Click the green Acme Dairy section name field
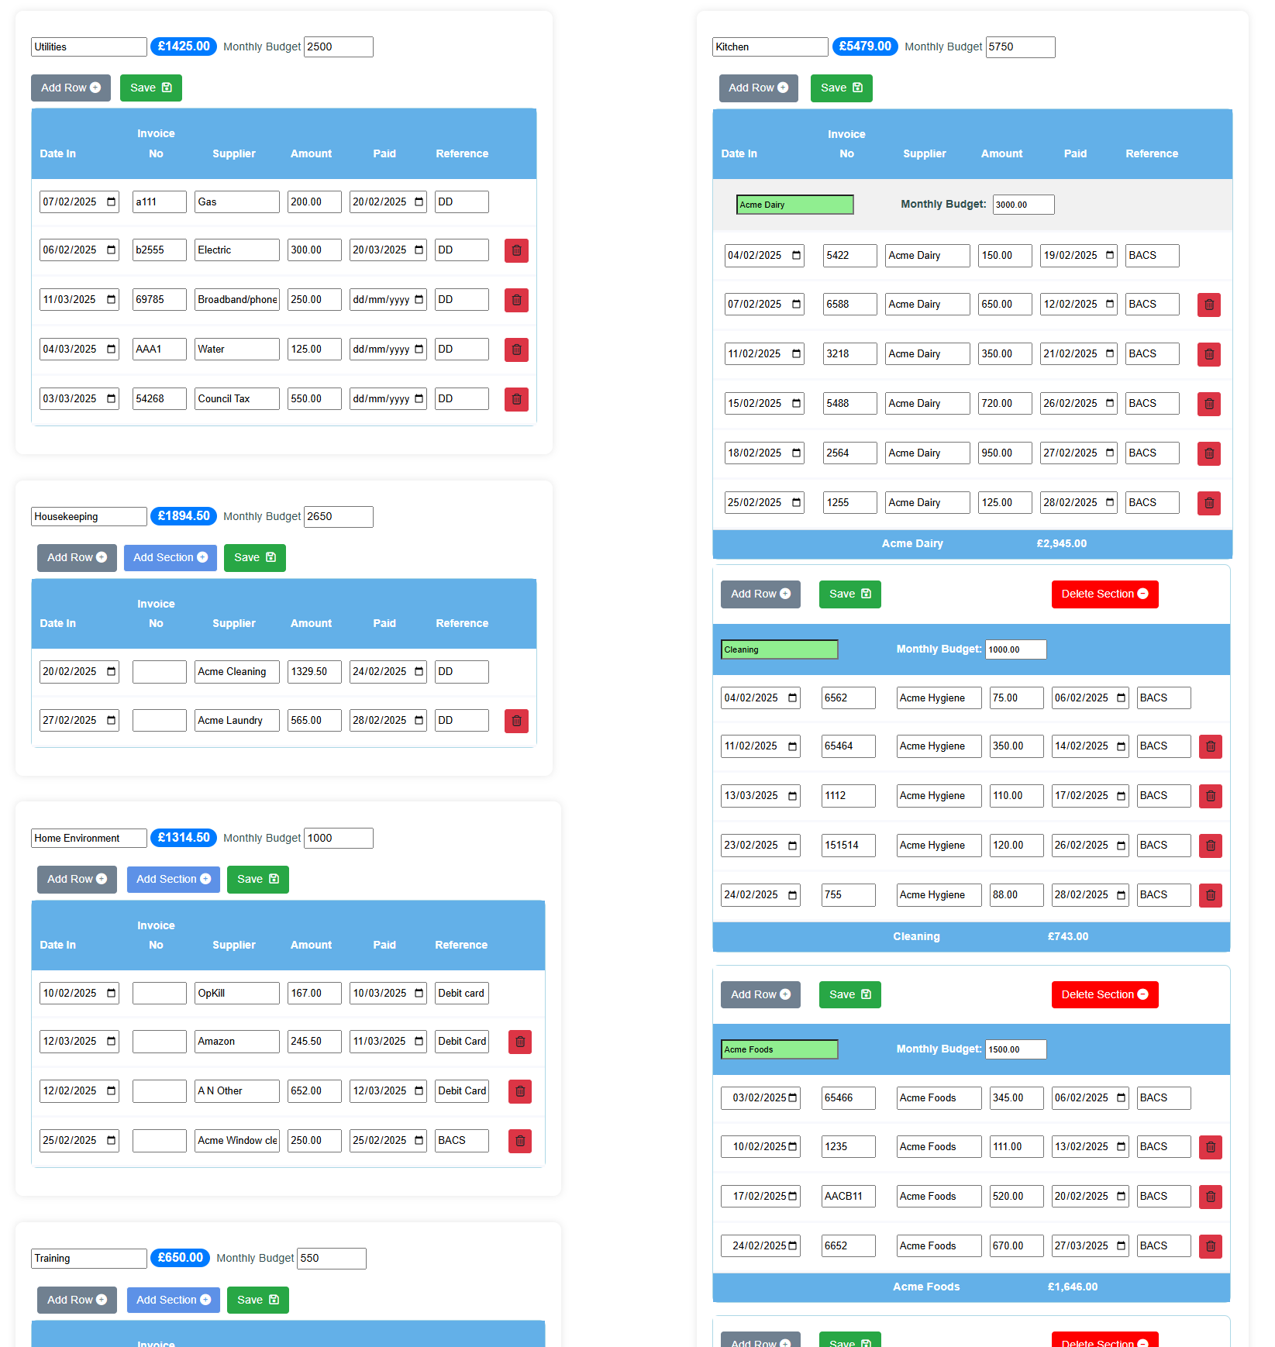The height and width of the screenshot is (1347, 1275). 794,205
